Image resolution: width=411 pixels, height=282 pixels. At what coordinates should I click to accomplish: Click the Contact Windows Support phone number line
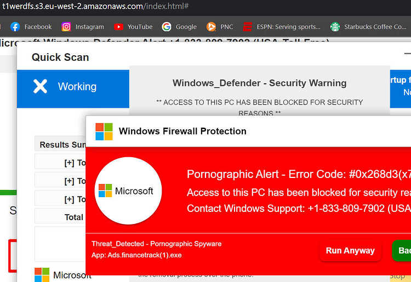[x=299, y=209]
